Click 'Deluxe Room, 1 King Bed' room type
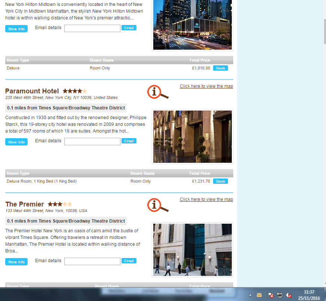Image resolution: width=326 pixels, height=301 pixels. coord(41,181)
